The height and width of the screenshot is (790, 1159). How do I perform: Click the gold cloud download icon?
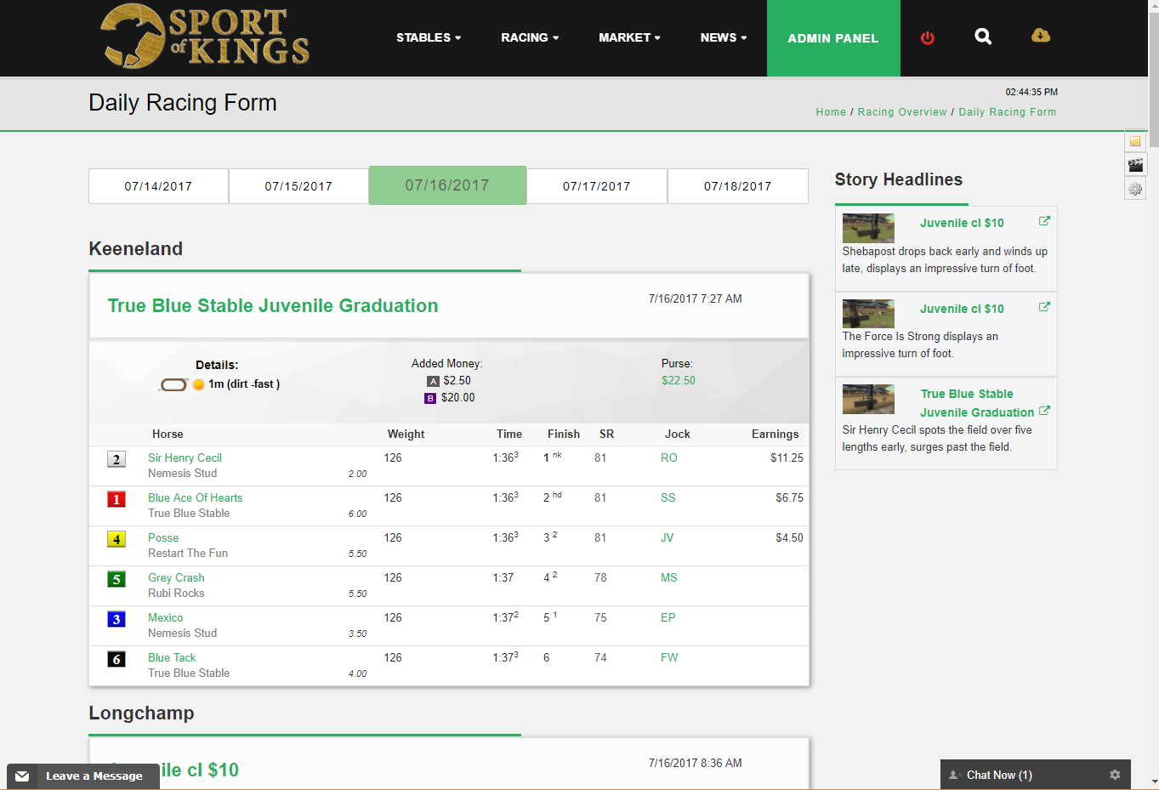pos(1040,36)
